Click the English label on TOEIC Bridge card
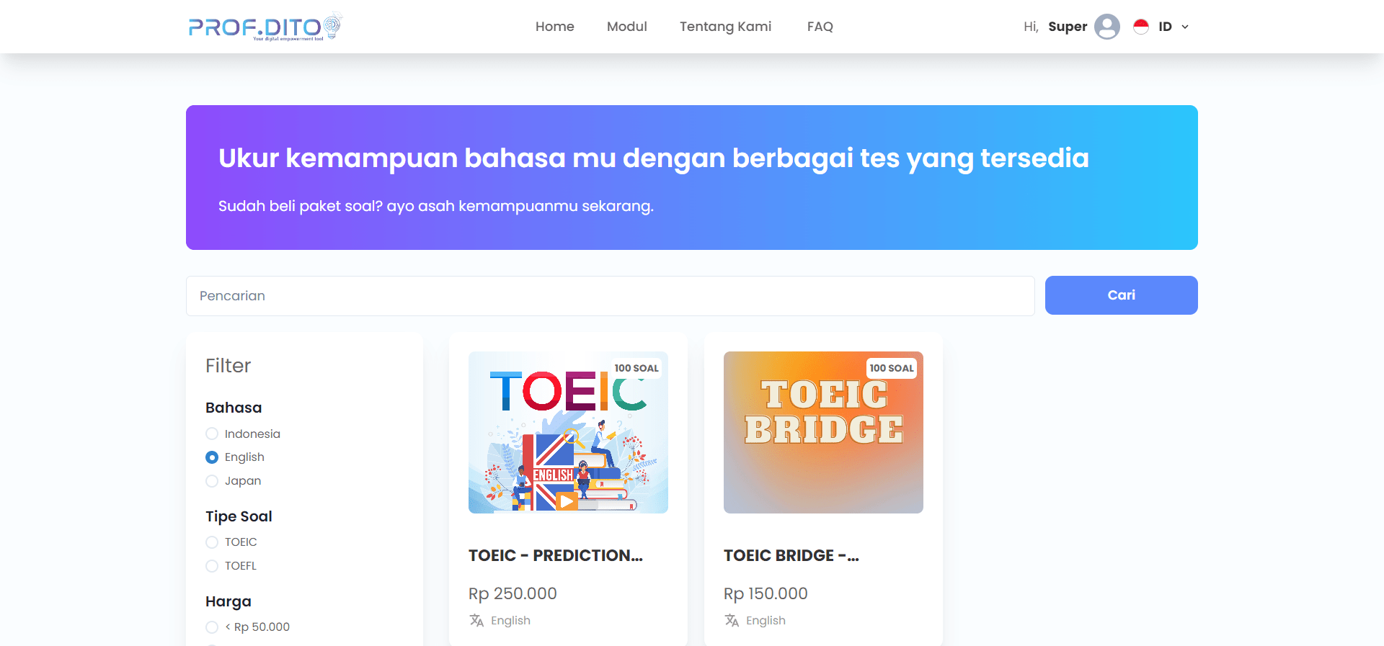1384x646 pixels. pyautogui.click(x=766, y=621)
